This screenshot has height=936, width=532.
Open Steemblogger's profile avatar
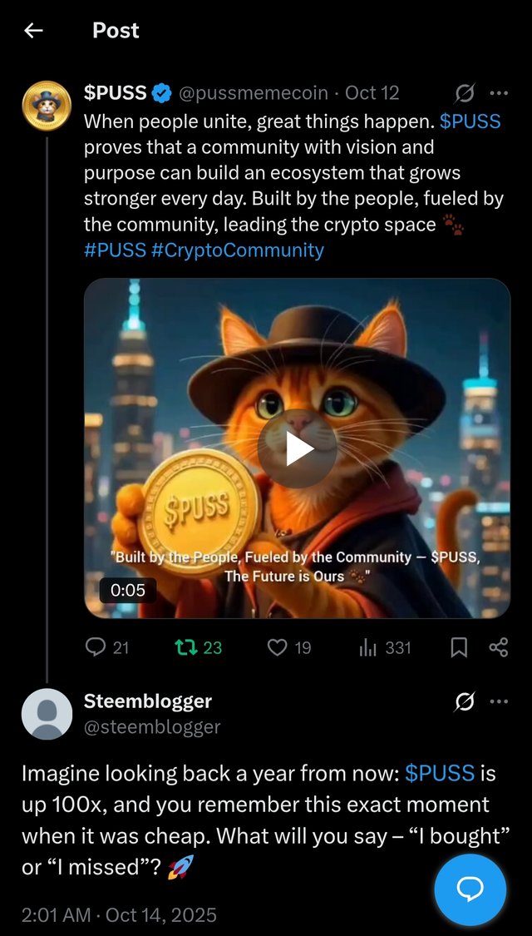point(47,714)
